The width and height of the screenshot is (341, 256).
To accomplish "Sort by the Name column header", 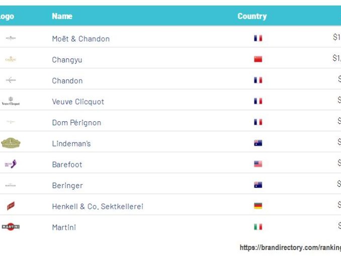I will point(62,16).
